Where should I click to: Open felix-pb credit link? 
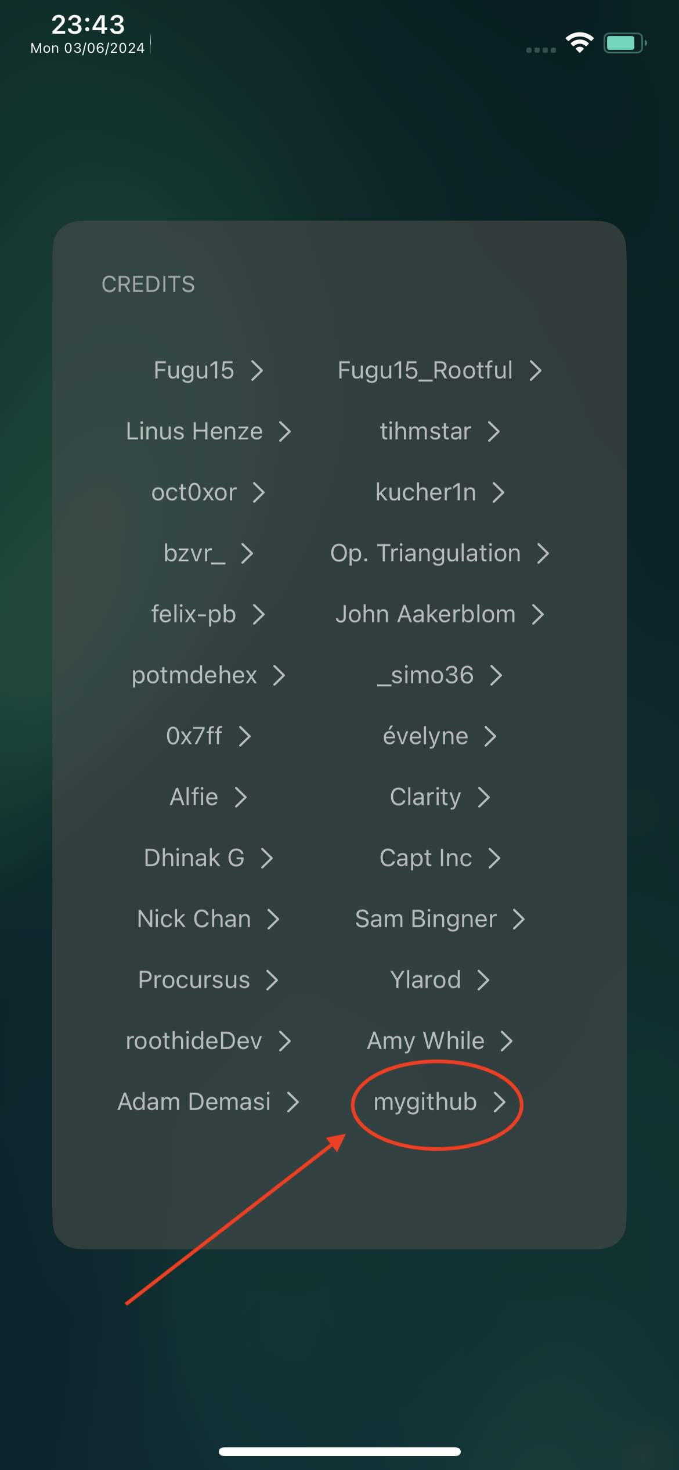[208, 614]
